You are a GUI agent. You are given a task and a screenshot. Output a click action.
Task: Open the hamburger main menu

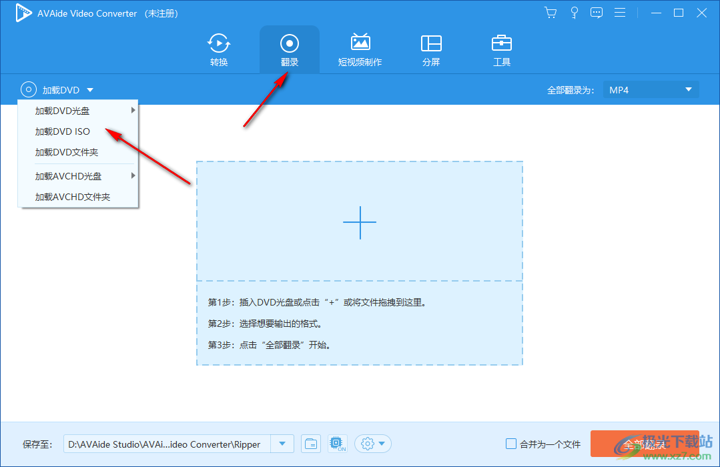pos(620,13)
